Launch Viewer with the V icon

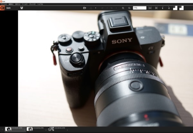click(22, 8)
